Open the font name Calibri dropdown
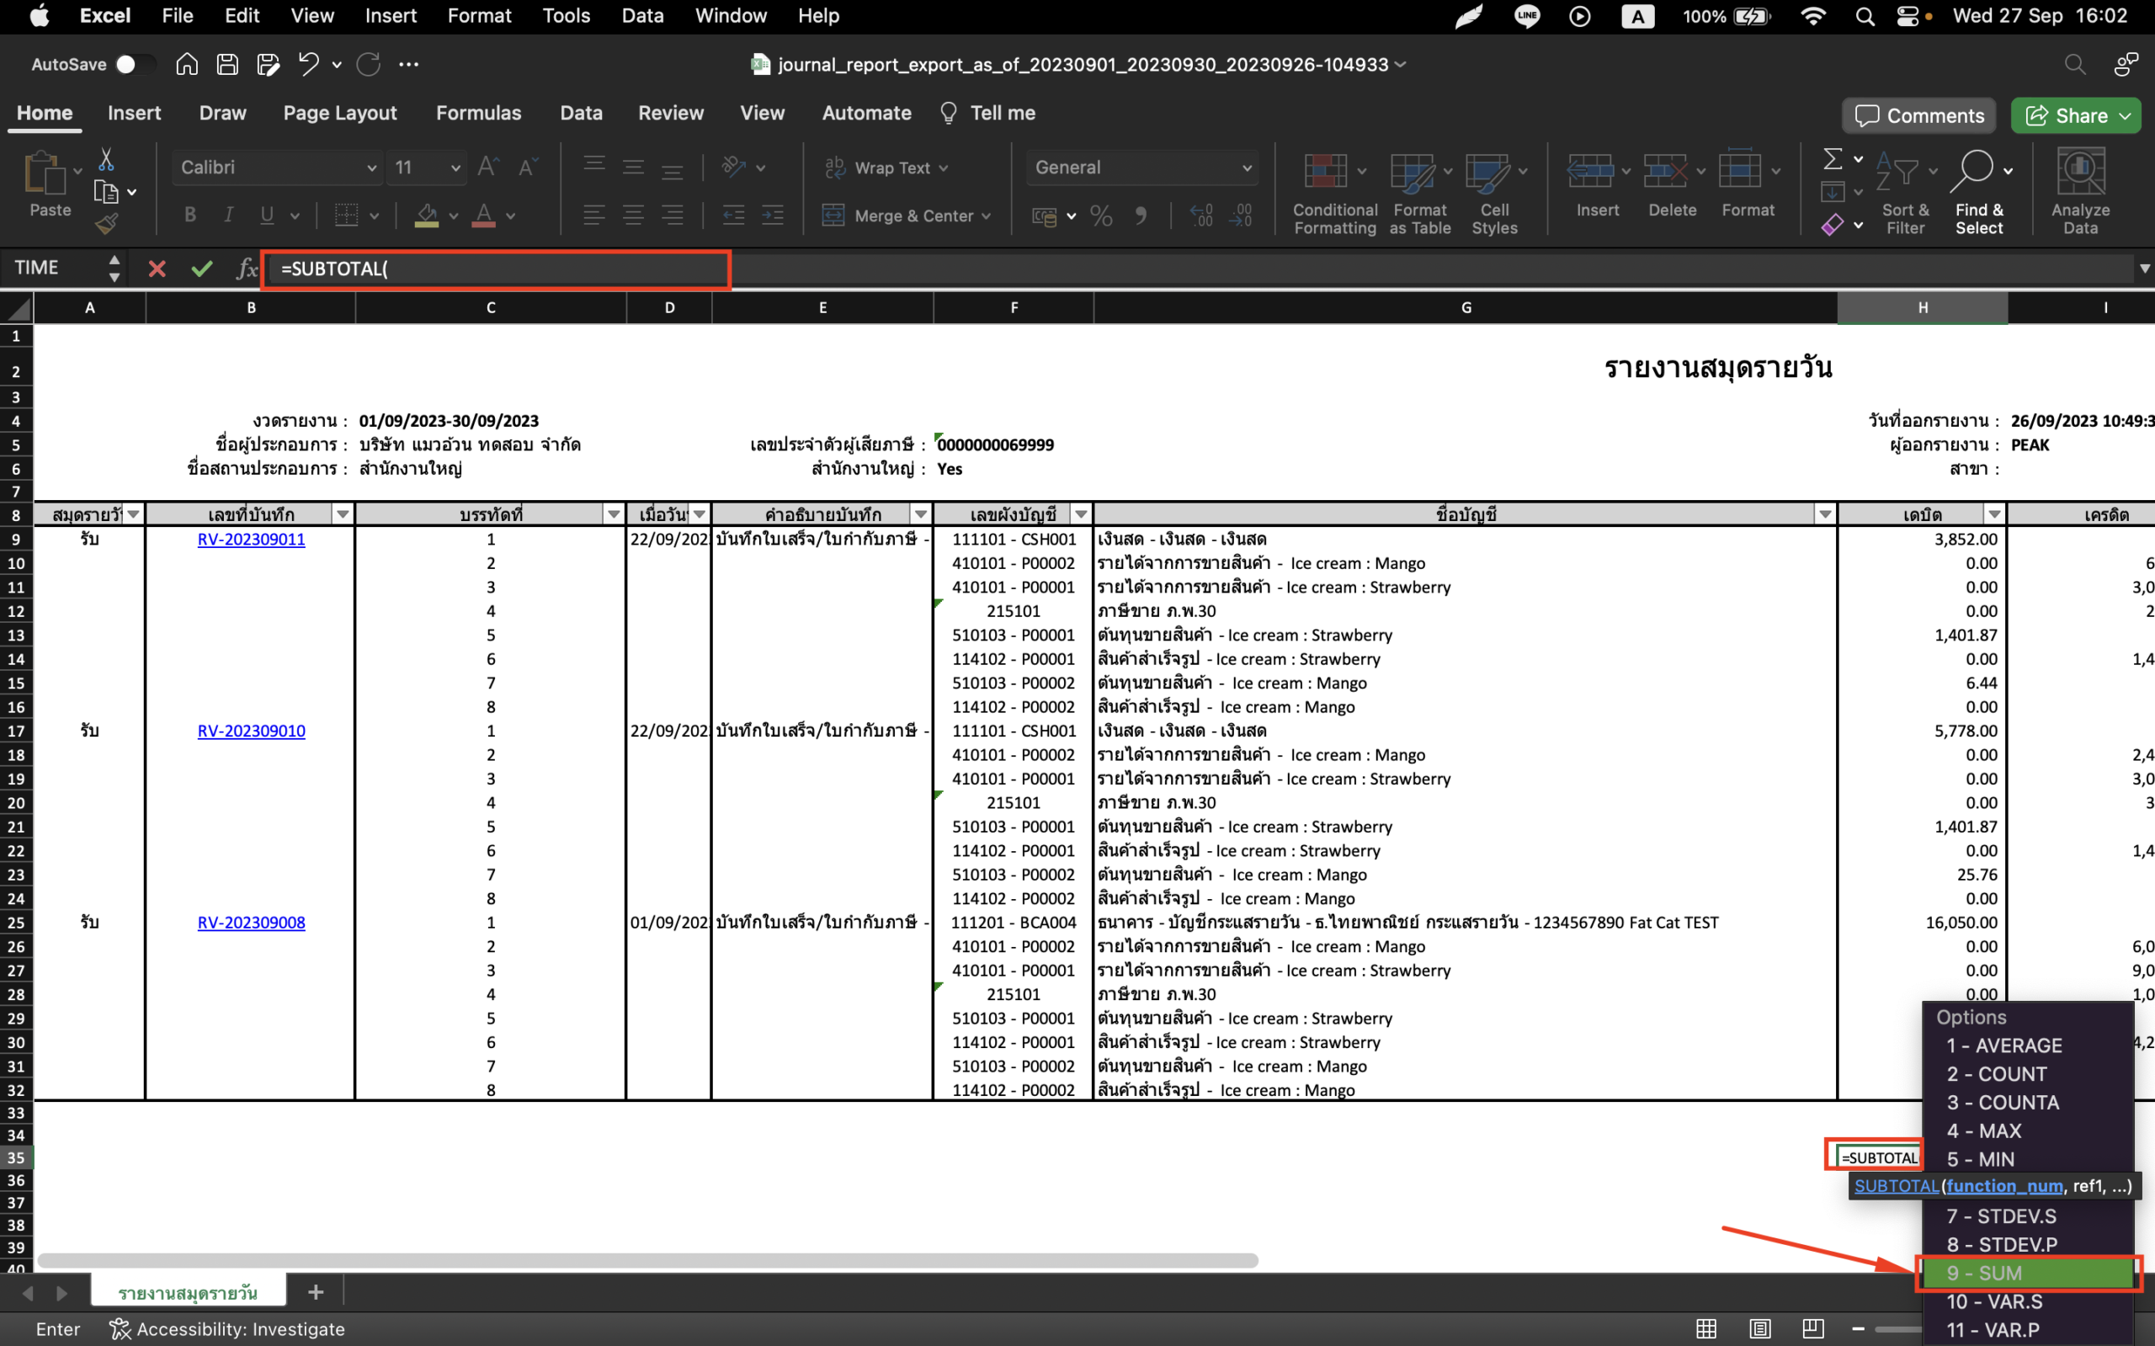 pyautogui.click(x=372, y=168)
